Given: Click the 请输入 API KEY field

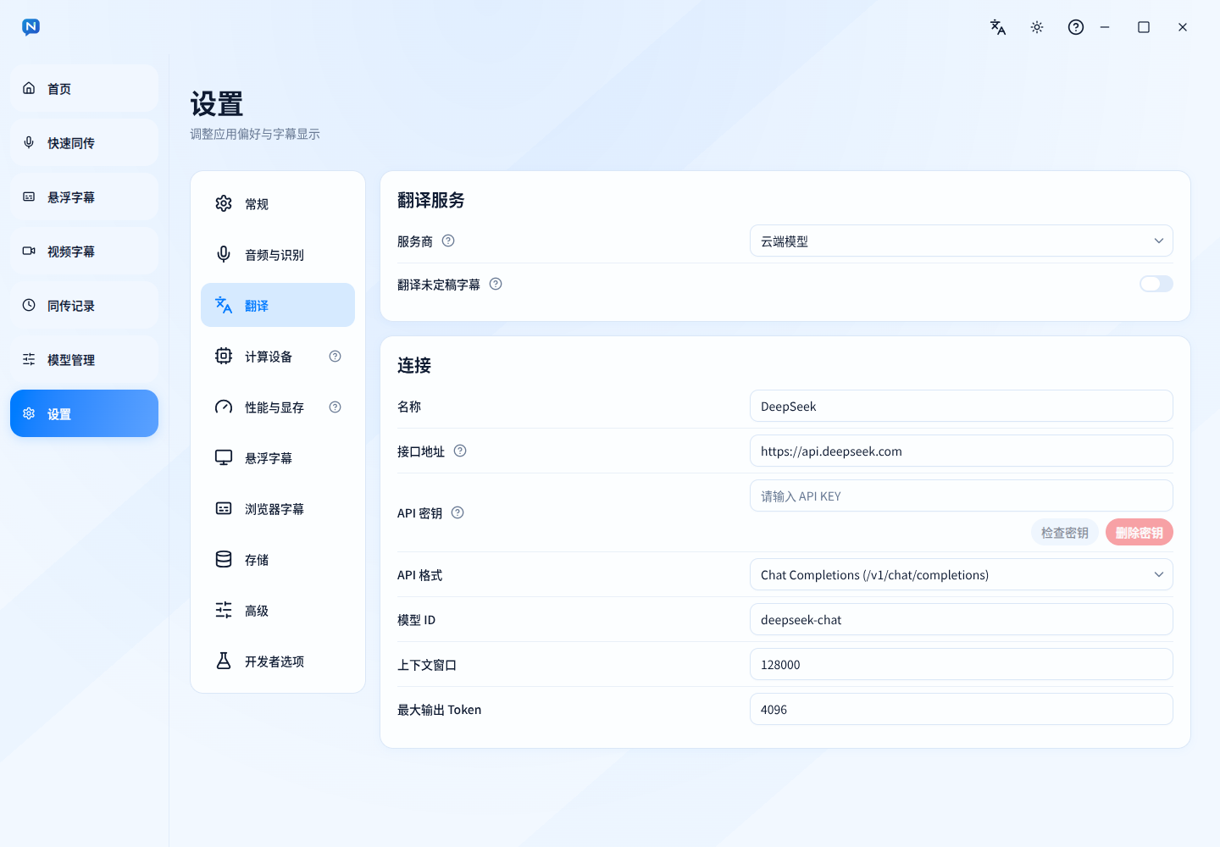Looking at the screenshot, I should [x=962, y=495].
